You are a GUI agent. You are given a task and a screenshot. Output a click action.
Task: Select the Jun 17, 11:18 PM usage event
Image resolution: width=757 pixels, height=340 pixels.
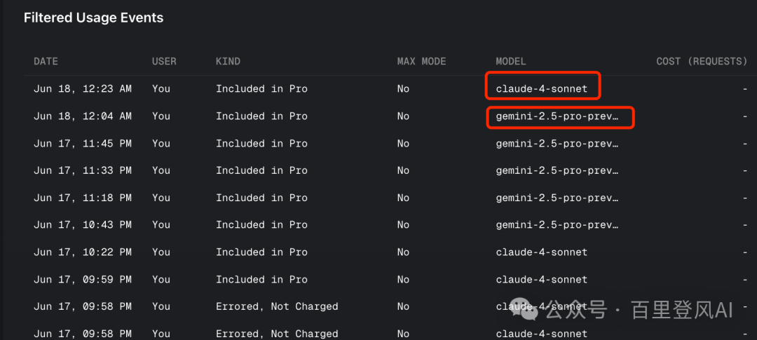(390, 198)
